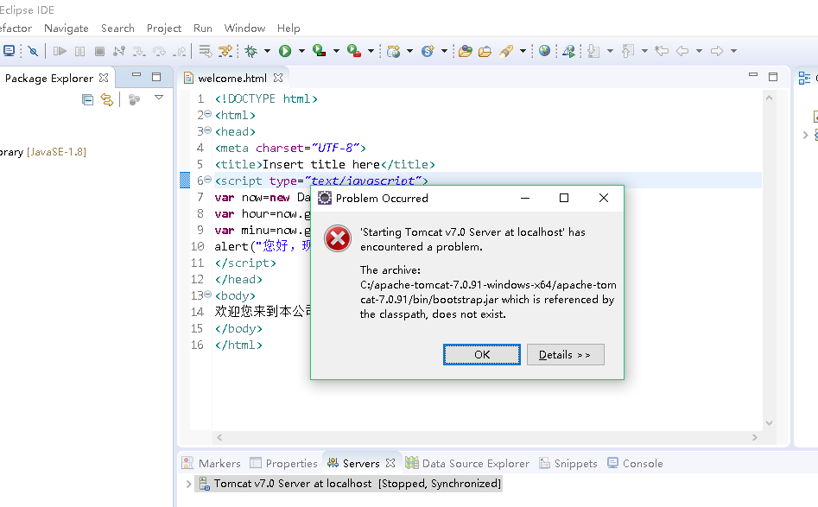The image size is (818, 507).
Task: Click the New Dynamic Web Project icon
Action: (394, 51)
